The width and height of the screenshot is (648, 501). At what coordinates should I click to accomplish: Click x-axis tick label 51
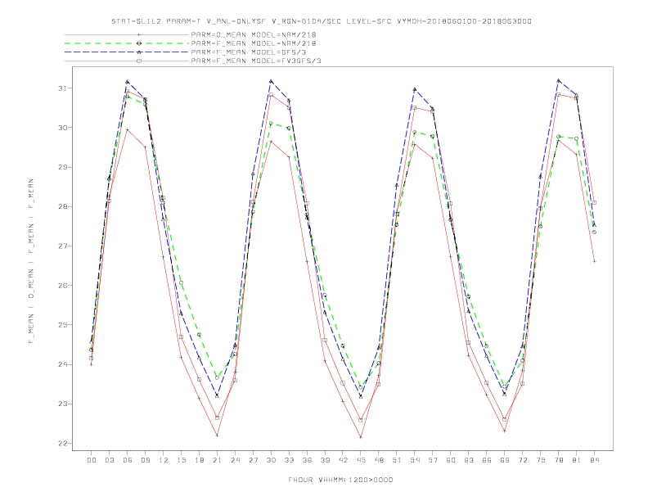point(397,460)
